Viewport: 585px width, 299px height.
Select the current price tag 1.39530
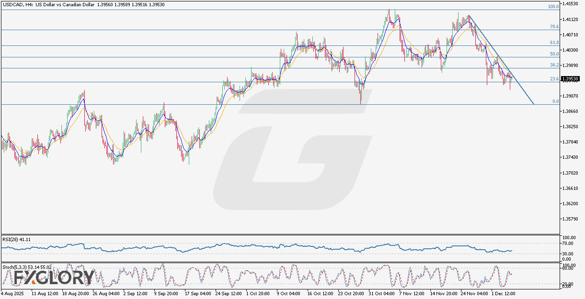point(570,78)
